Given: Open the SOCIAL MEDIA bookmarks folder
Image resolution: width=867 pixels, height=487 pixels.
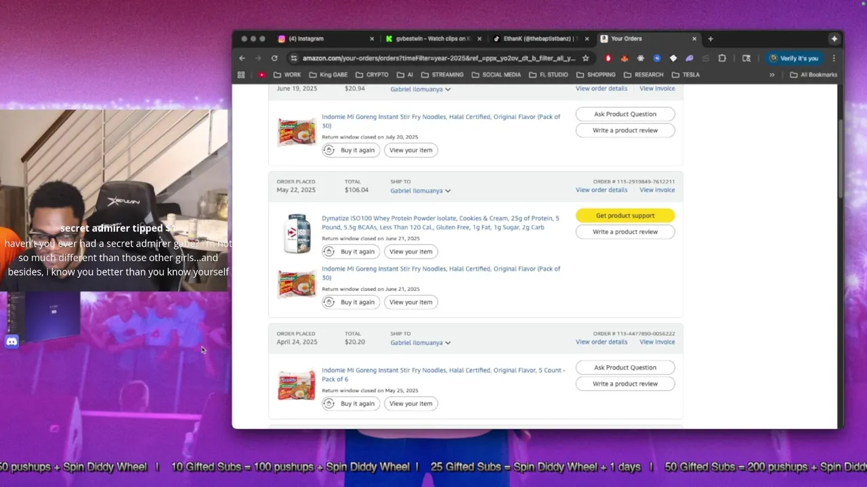Looking at the screenshot, I should coord(496,75).
